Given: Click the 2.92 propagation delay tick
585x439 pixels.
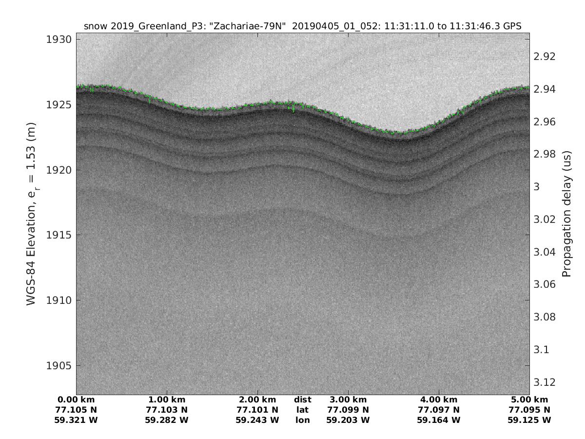Looking at the screenshot, I should click(x=545, y=57).
